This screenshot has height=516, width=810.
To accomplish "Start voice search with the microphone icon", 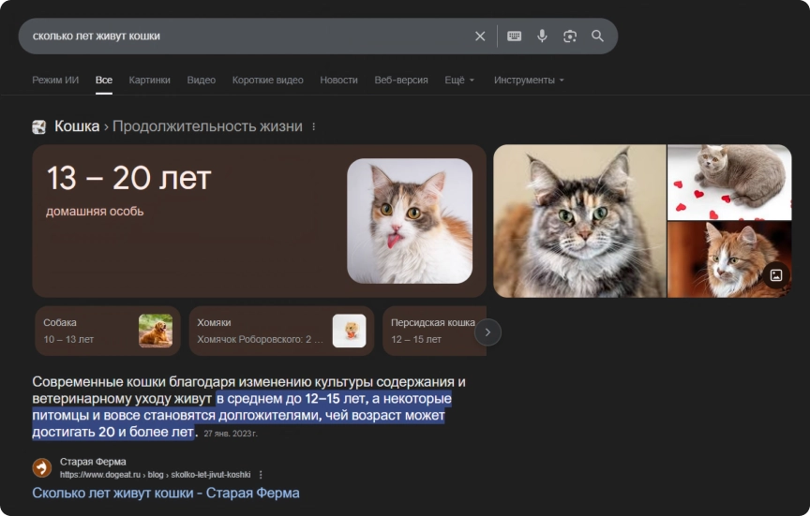I will pyautogui.click(x=542, y=37).
